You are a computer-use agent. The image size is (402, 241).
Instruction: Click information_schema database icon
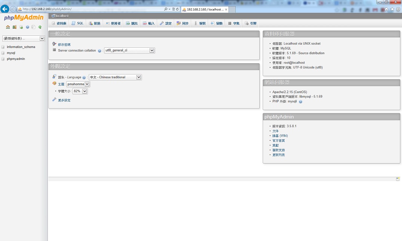[3, 47]
